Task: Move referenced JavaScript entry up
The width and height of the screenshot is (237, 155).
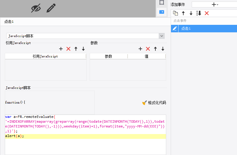Action: coord(76,49)
